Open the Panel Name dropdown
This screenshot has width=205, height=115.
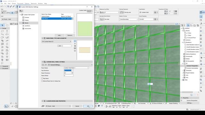click(x=76, y=68)
